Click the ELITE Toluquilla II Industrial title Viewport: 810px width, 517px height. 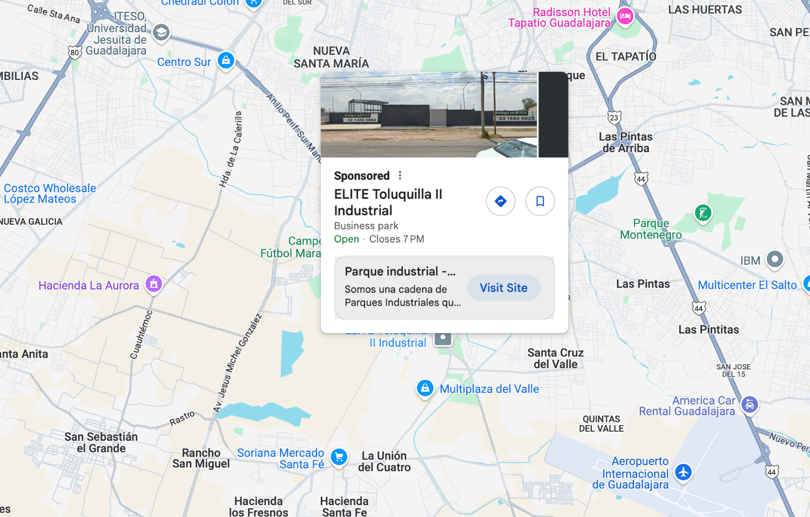[x=388, y=202]
